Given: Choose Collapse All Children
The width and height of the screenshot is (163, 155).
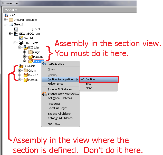Looking at the screenshot, I should click(x=61, y=118).
